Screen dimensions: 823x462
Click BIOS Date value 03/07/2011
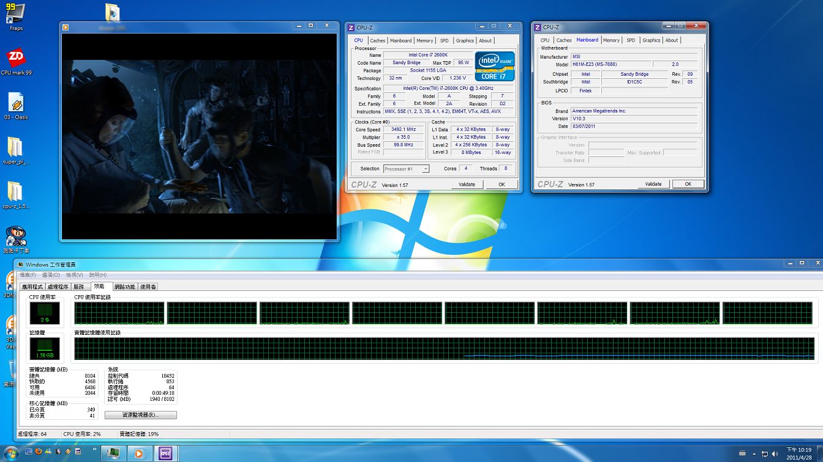pyautogui.click(x=634, y=126)
